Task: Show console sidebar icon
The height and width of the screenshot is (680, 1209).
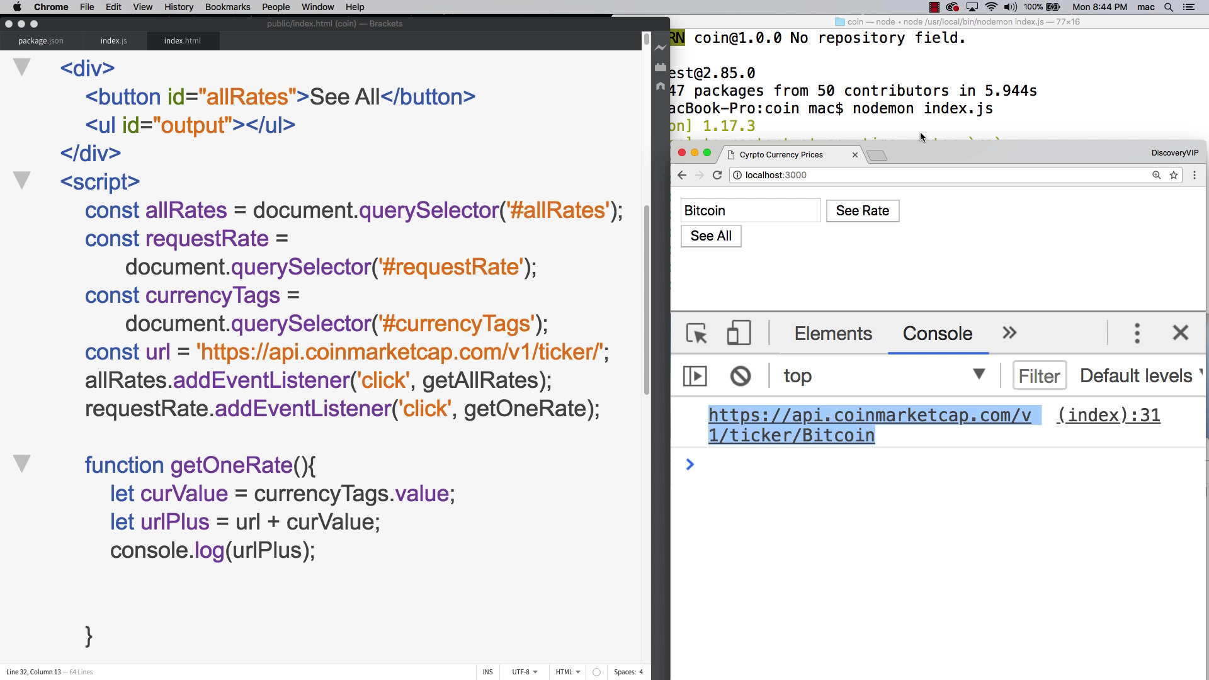Action: pos(695,376)
